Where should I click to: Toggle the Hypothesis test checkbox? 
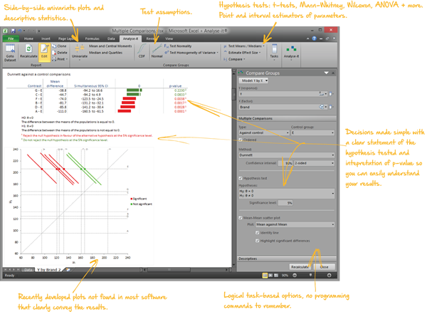pyautogui.click(x=241, y=178)
